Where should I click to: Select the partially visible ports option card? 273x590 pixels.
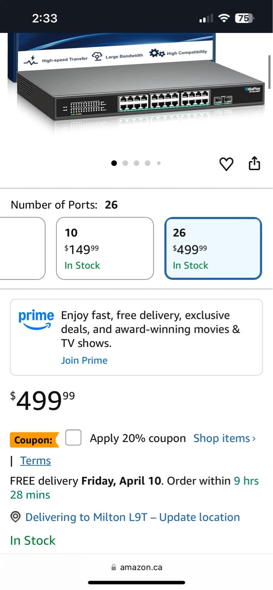click(x=22, y=248)
